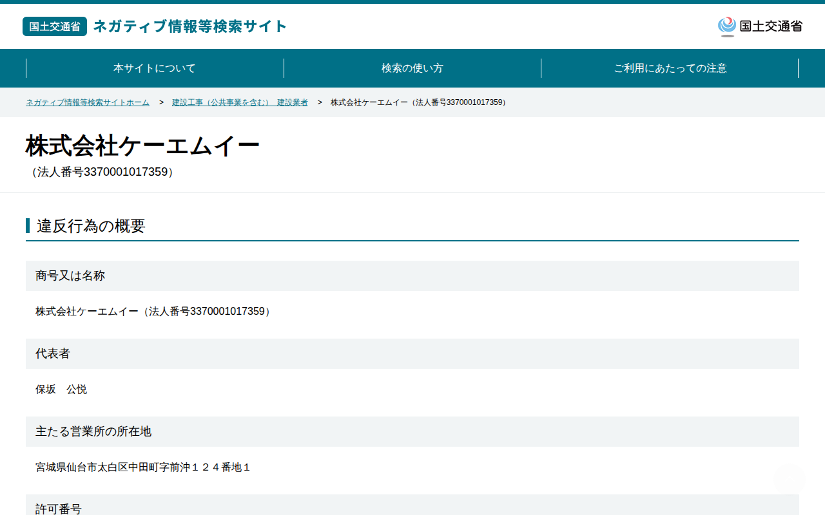Click the 商号又は名称 field label

coord(70,276)
